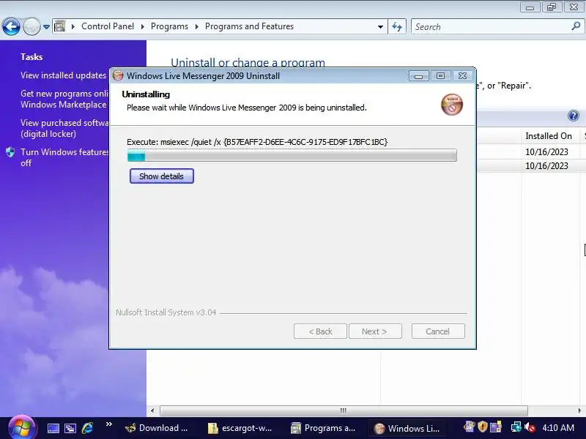This screenshot has width=586, height=439.
Task: Click the grayed < Back button
Action: pyautogui.click(x=320, y=331)
